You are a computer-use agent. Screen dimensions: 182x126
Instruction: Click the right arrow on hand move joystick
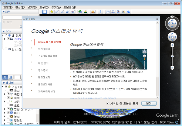click(x=175, y=37)
